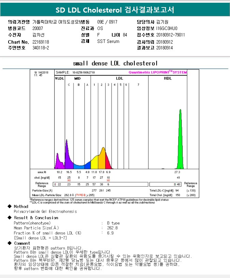Click the red LDL-3 shaded area

click(107, 163)
